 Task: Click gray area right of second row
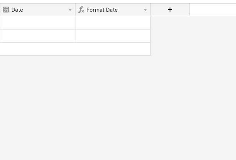193,36
